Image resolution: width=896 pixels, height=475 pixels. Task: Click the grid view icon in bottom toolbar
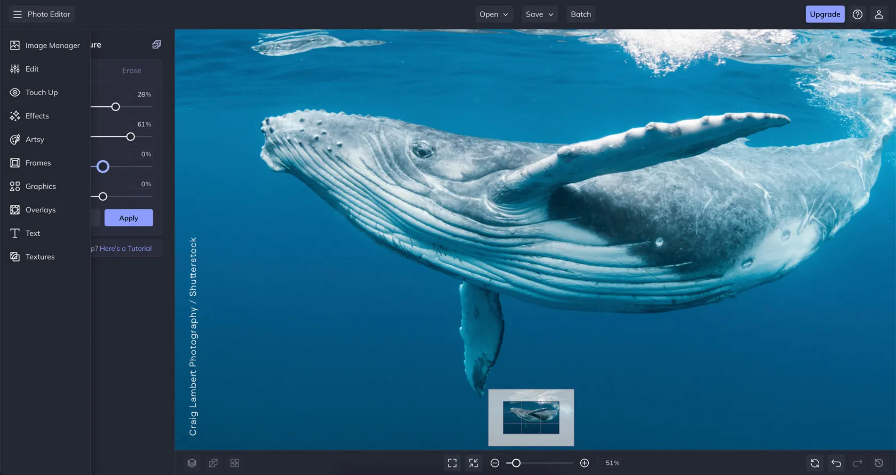coord(235,463)
